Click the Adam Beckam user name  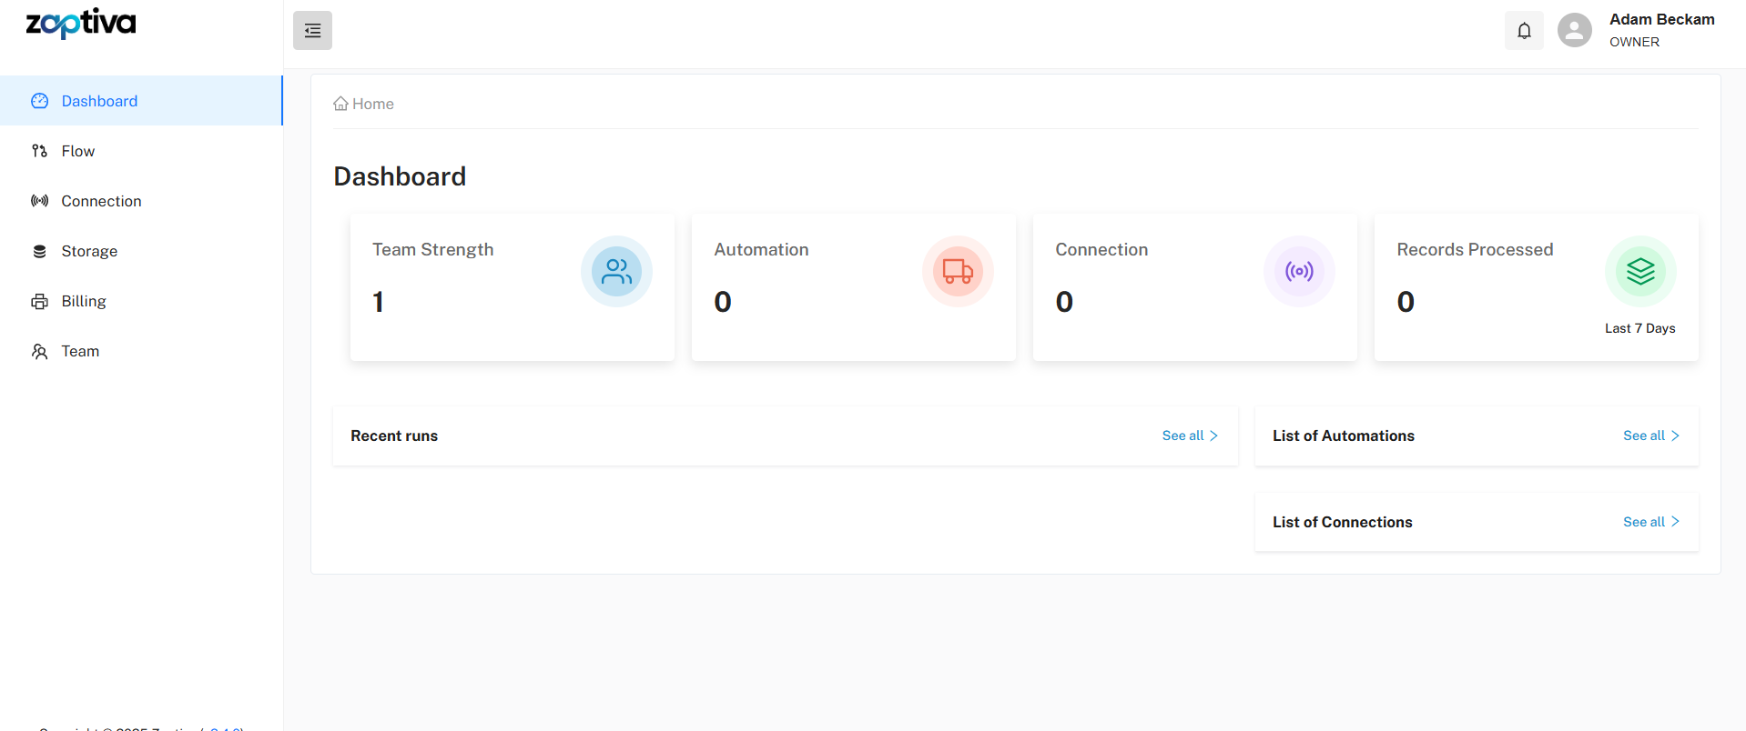coord(1661,20)
